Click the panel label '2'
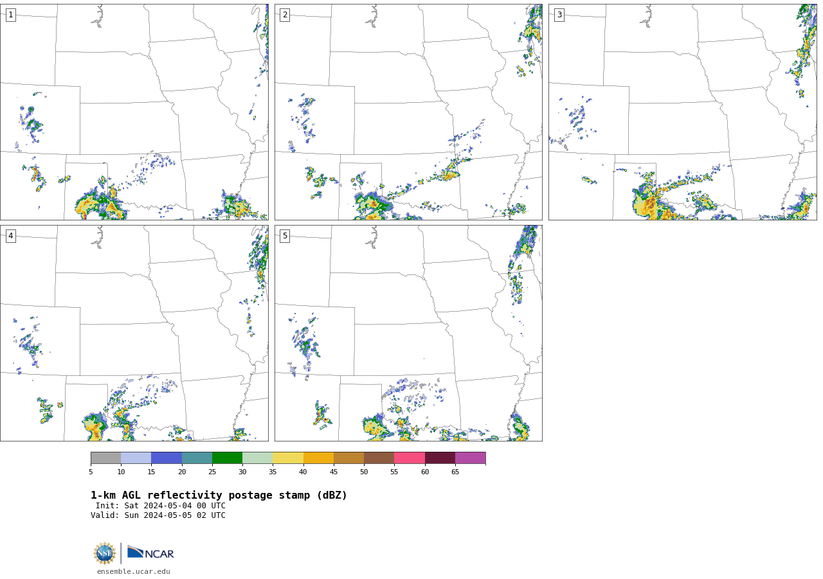Image resolution: width=823 pixels, height=579 pixels. coord(285,15)
